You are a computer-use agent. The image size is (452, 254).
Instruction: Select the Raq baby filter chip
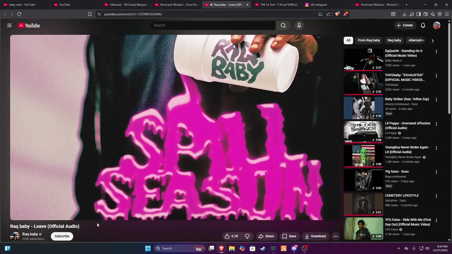pos(394,40)
